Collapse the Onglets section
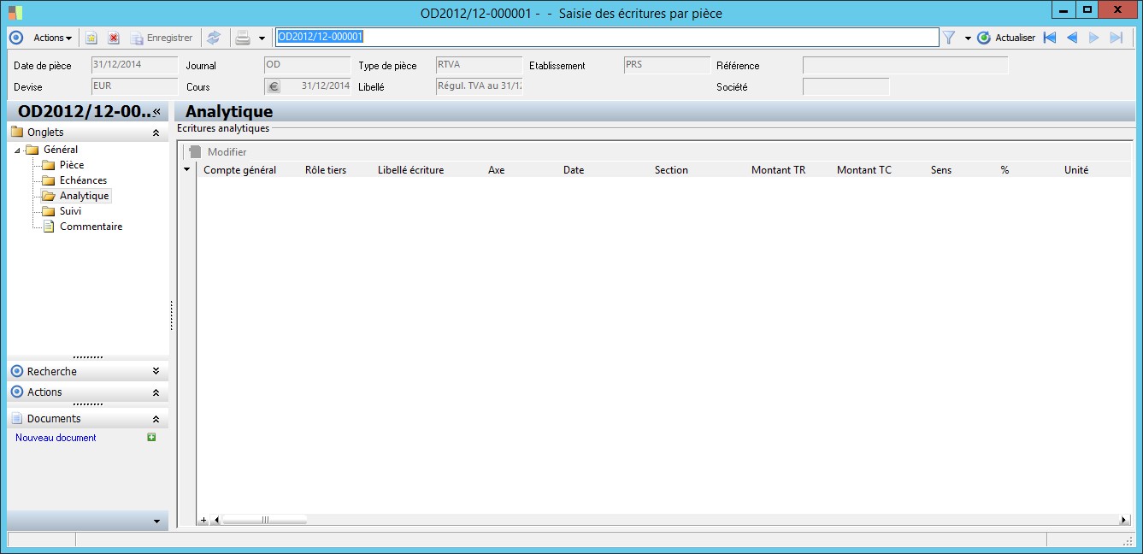Viewport: 1143px width, 554px height. click(156, 133)
